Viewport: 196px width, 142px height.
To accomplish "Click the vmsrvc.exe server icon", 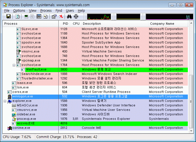I will click(x=19, y=52).
